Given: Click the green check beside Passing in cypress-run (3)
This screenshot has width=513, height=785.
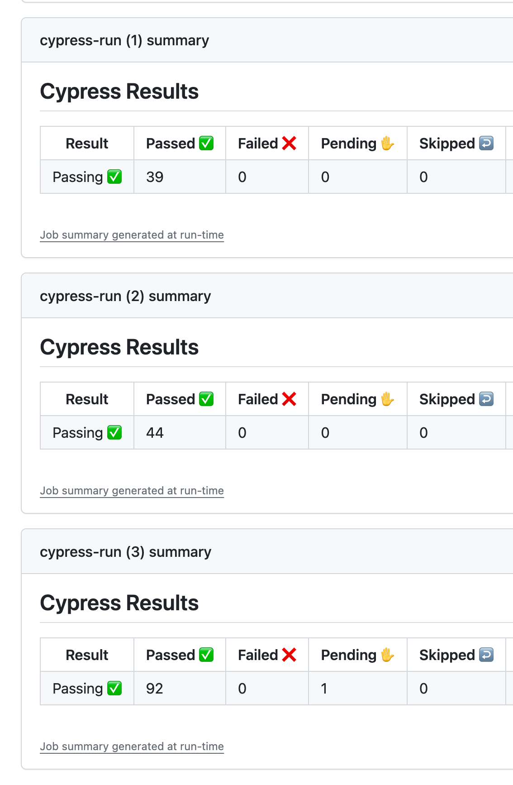Looking at the screenshot, I should pos(114,689).
